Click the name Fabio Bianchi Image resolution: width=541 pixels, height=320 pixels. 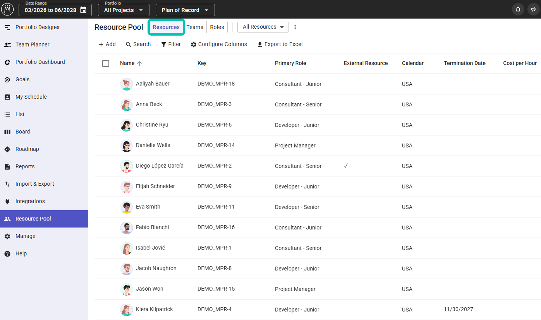coord(152,228)
